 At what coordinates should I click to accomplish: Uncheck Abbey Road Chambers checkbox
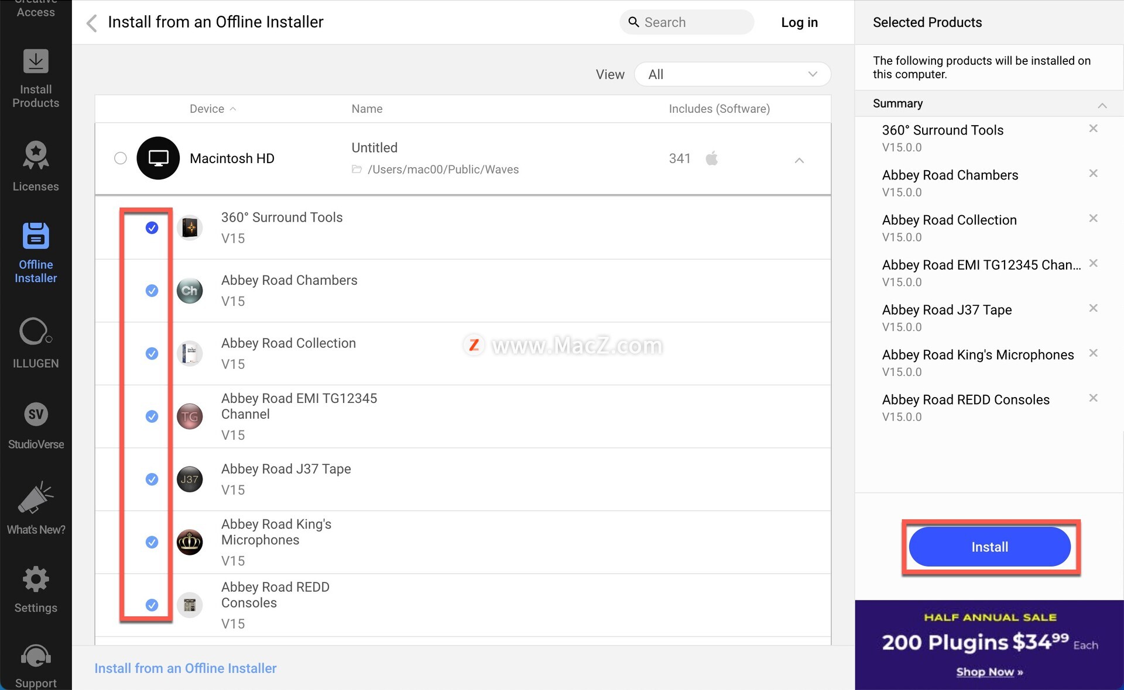click(152, 291)
